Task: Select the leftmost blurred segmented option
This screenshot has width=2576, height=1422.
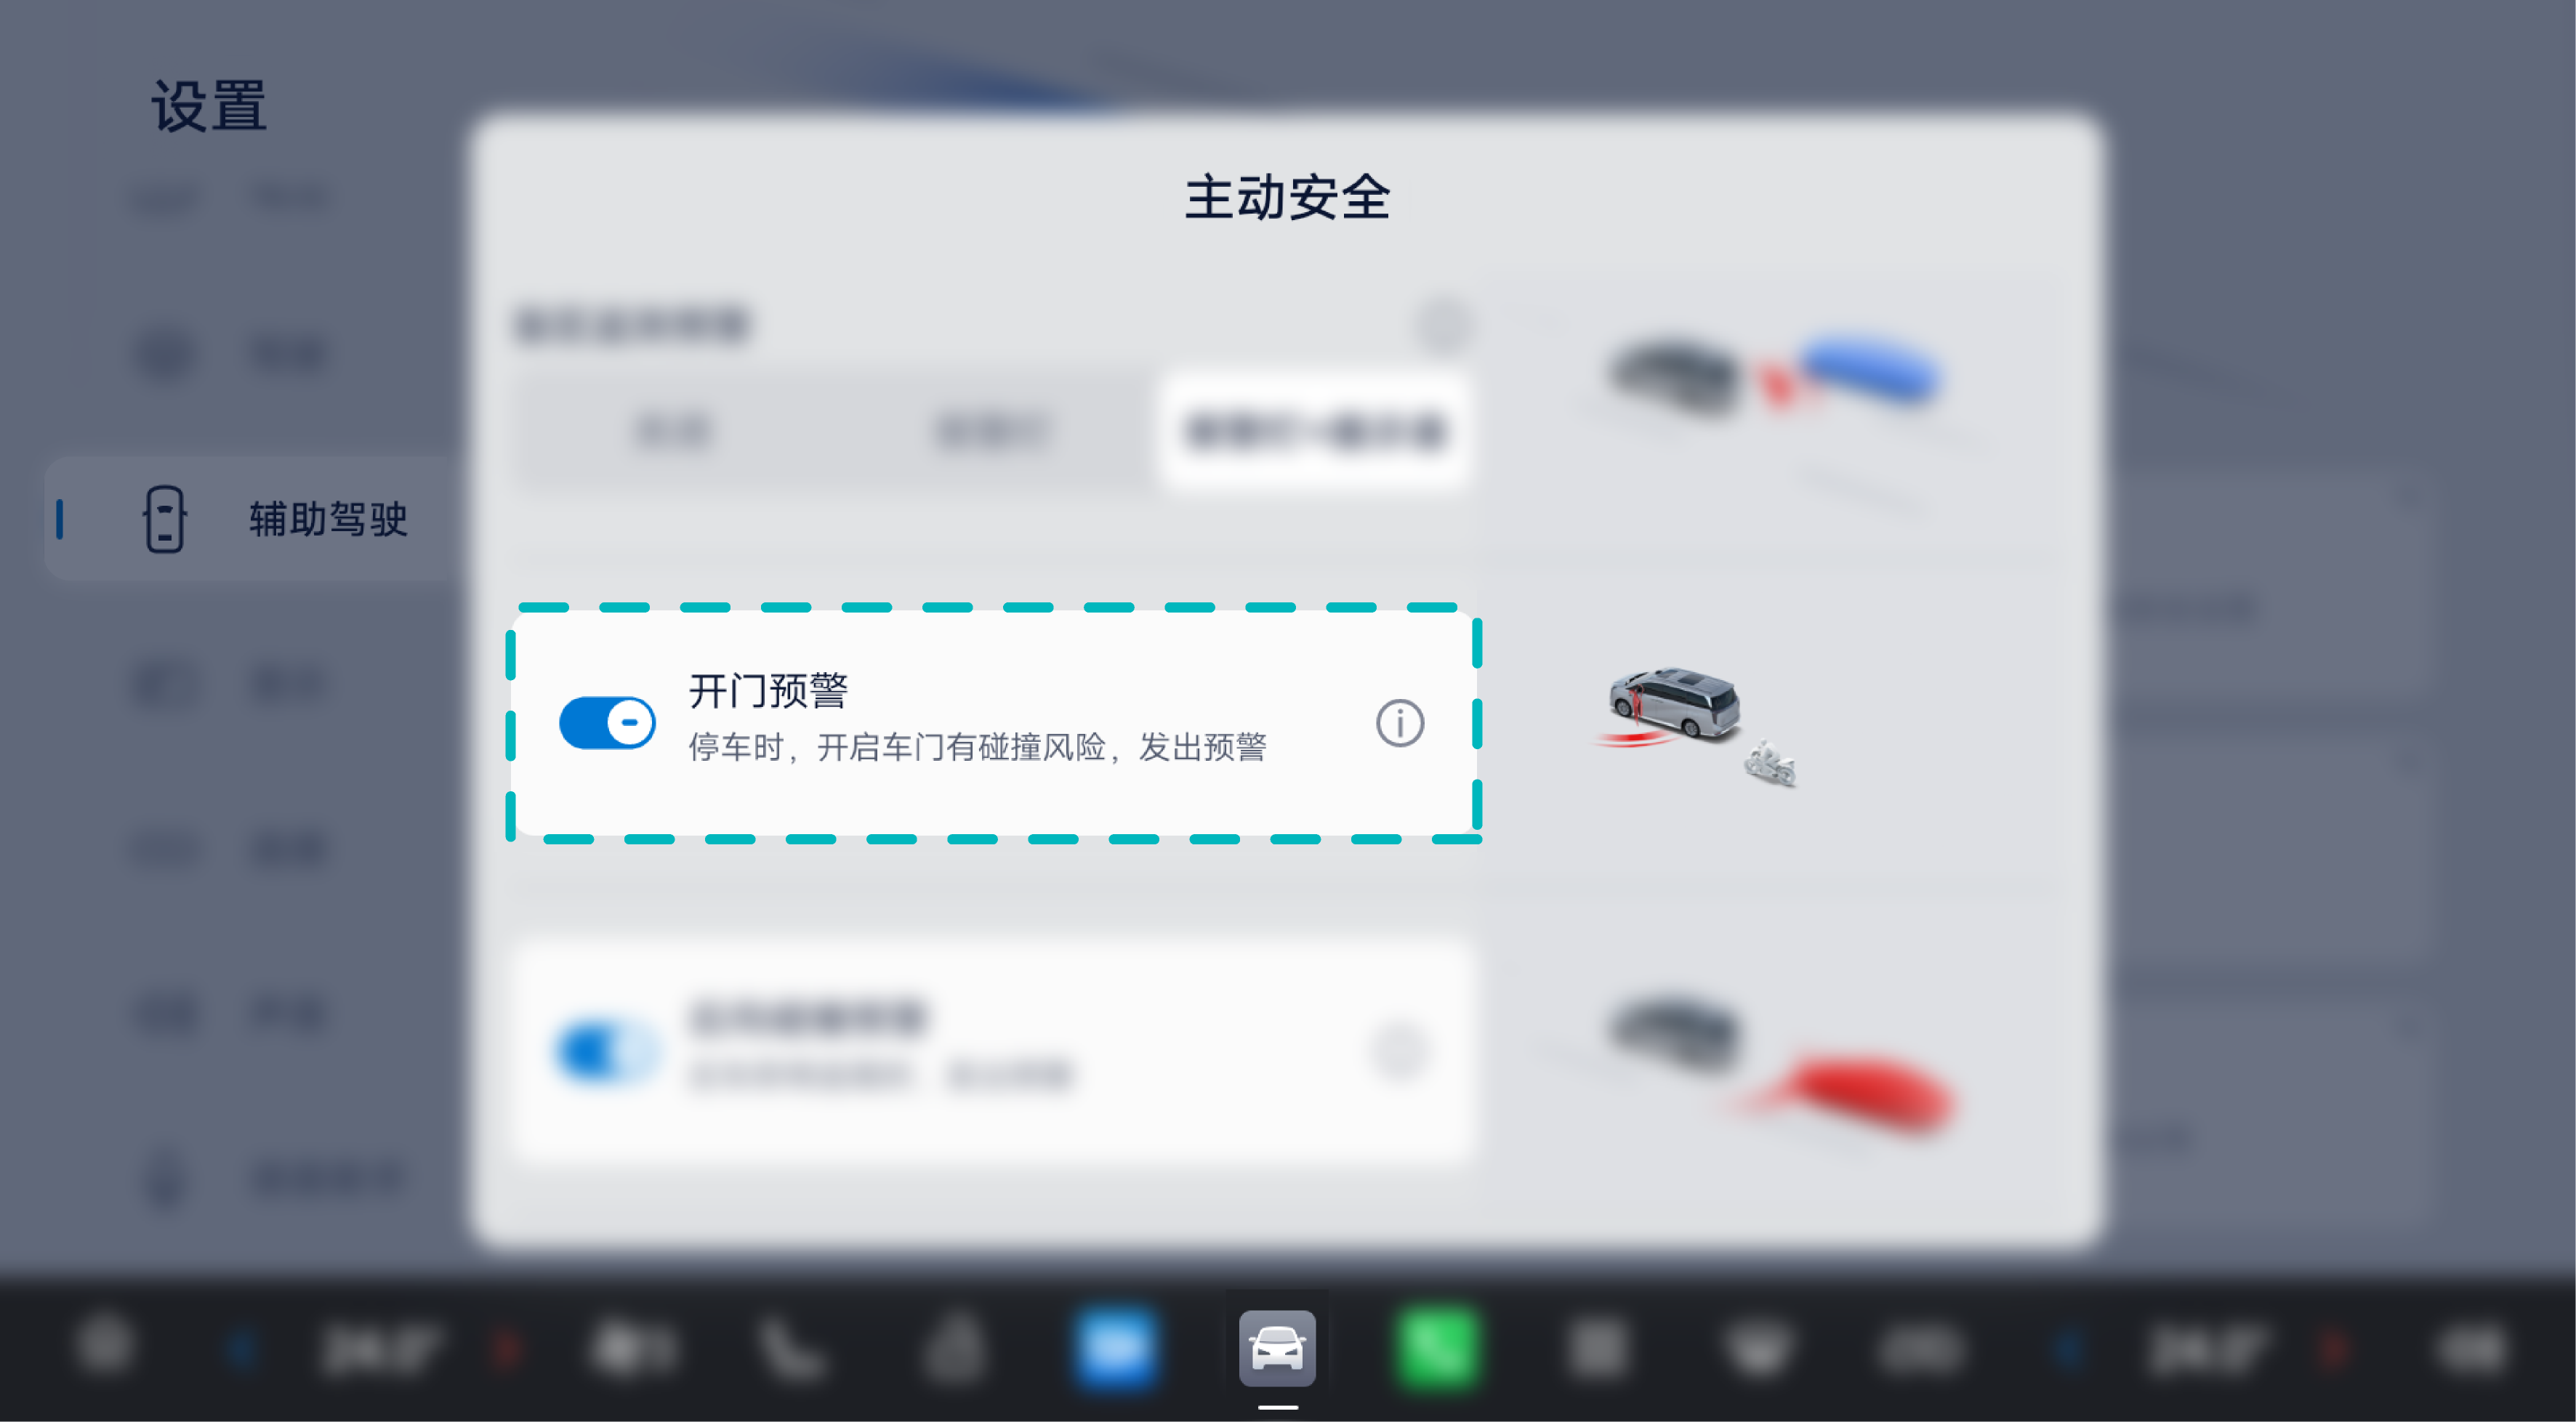Action: 673,431
